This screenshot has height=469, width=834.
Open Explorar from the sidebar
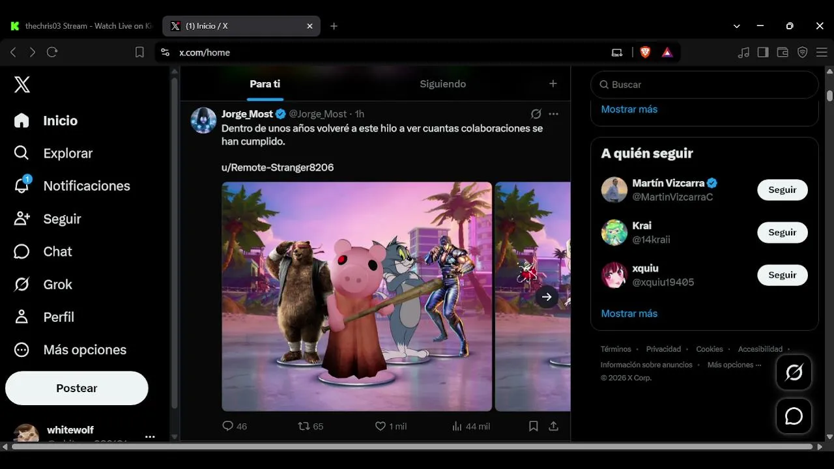coord(53,153)
